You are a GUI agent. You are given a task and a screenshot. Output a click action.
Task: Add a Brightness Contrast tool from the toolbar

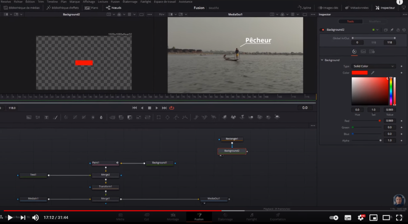tap(93, 117)
